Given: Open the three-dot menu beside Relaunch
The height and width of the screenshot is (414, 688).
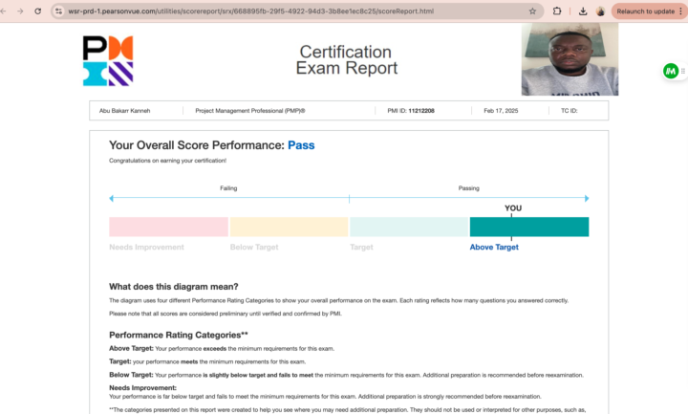Looking at the screenshot, I should tap(681, 11).
